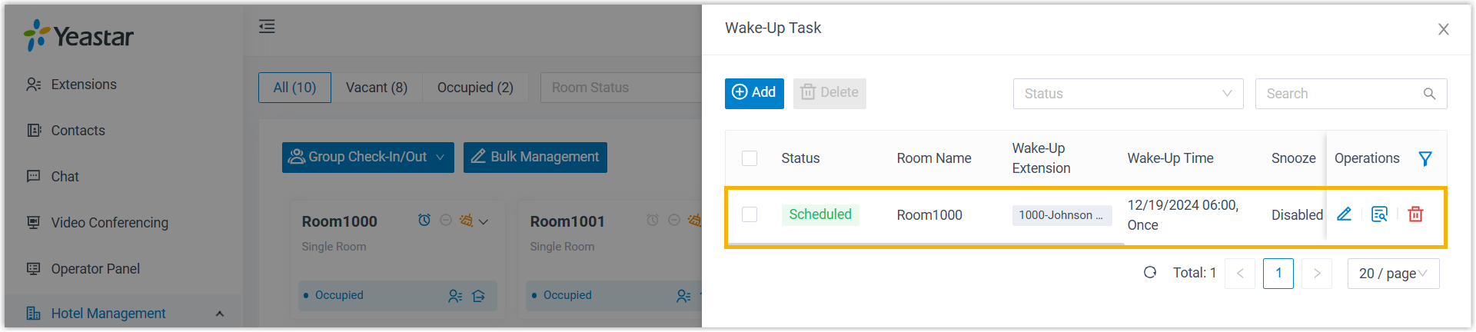Switch to the Vacant (8) tab
The image size is (1476, 332).
(377, 88)
